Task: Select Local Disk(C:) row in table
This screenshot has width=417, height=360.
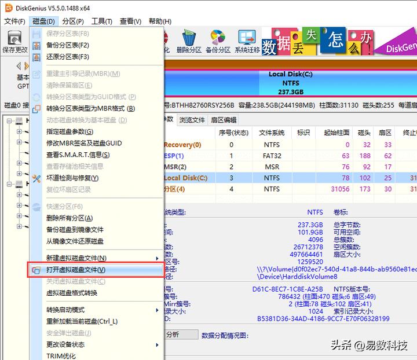Action: pyautogui.click(x=290, y=178)
